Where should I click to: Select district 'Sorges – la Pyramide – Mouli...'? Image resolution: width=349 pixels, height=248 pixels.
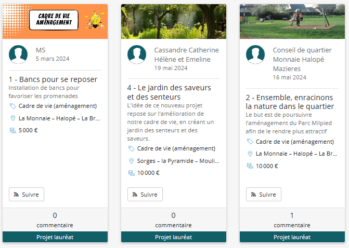178,161
